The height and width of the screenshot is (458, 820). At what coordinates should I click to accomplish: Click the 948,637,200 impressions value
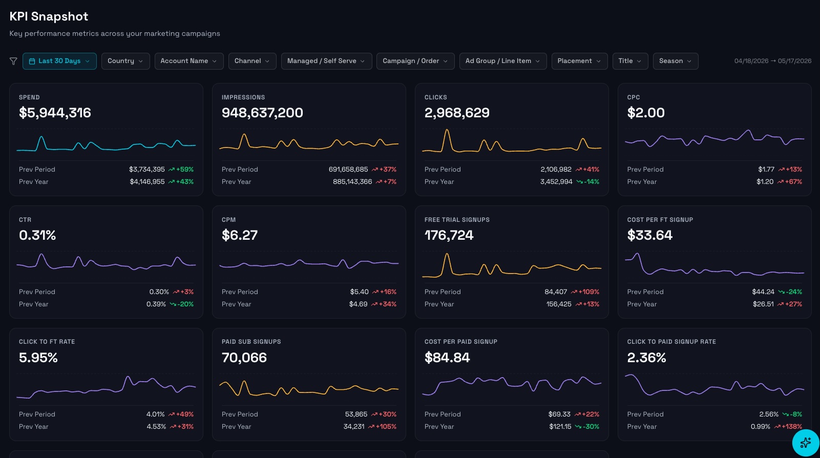coord(262,113)
